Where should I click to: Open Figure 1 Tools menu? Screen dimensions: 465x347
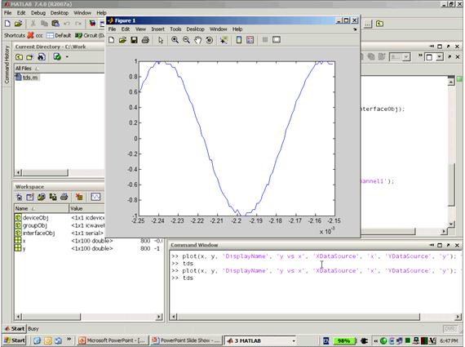[175, 29]
